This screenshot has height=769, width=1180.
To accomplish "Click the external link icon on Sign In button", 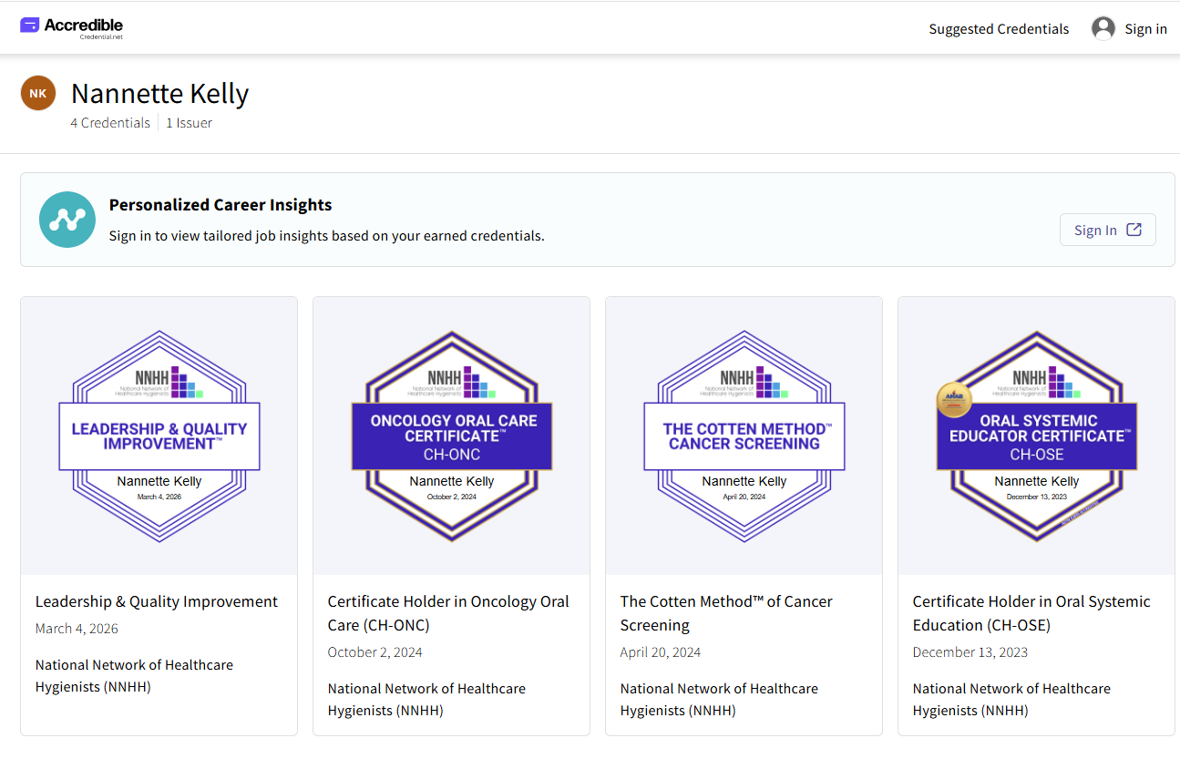I will (1134, 230).
